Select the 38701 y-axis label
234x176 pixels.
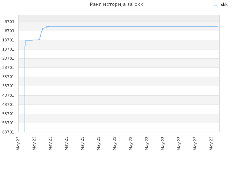point(8,86)
